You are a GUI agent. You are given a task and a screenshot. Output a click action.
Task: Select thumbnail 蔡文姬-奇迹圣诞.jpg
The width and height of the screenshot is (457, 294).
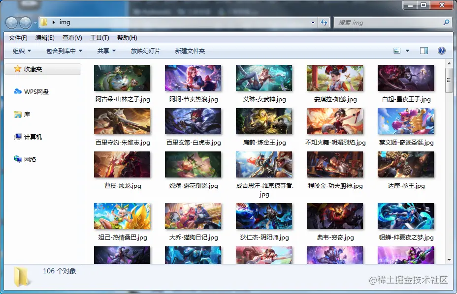click(x=406, y=121)
